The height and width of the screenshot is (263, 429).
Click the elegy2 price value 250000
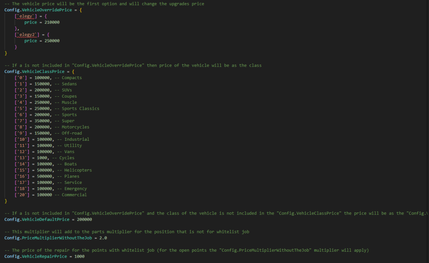(52, 41)
